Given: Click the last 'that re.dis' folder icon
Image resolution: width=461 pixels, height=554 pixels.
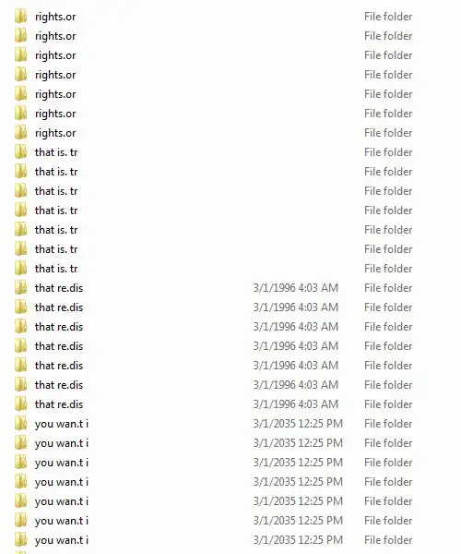Looking at the screenshot, I should tap(21, 403).
